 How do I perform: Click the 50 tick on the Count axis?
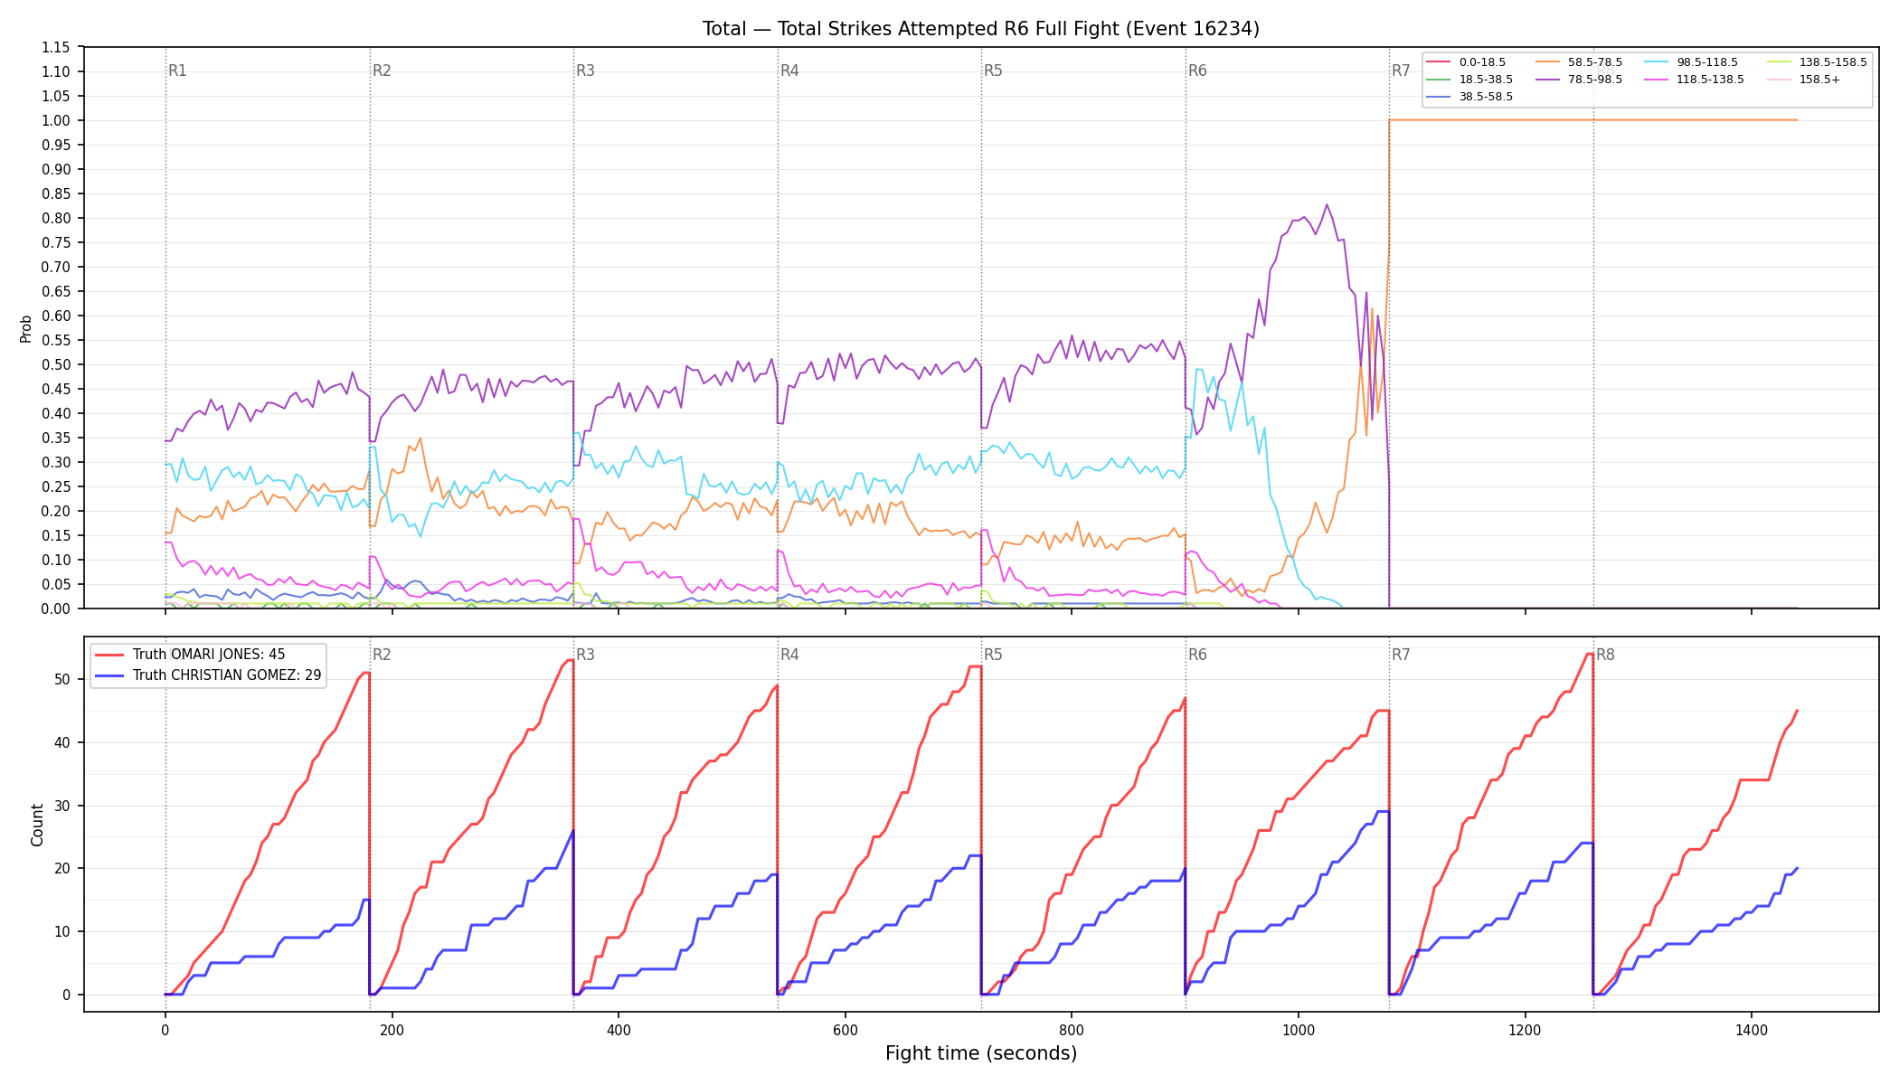coord(62,679)
